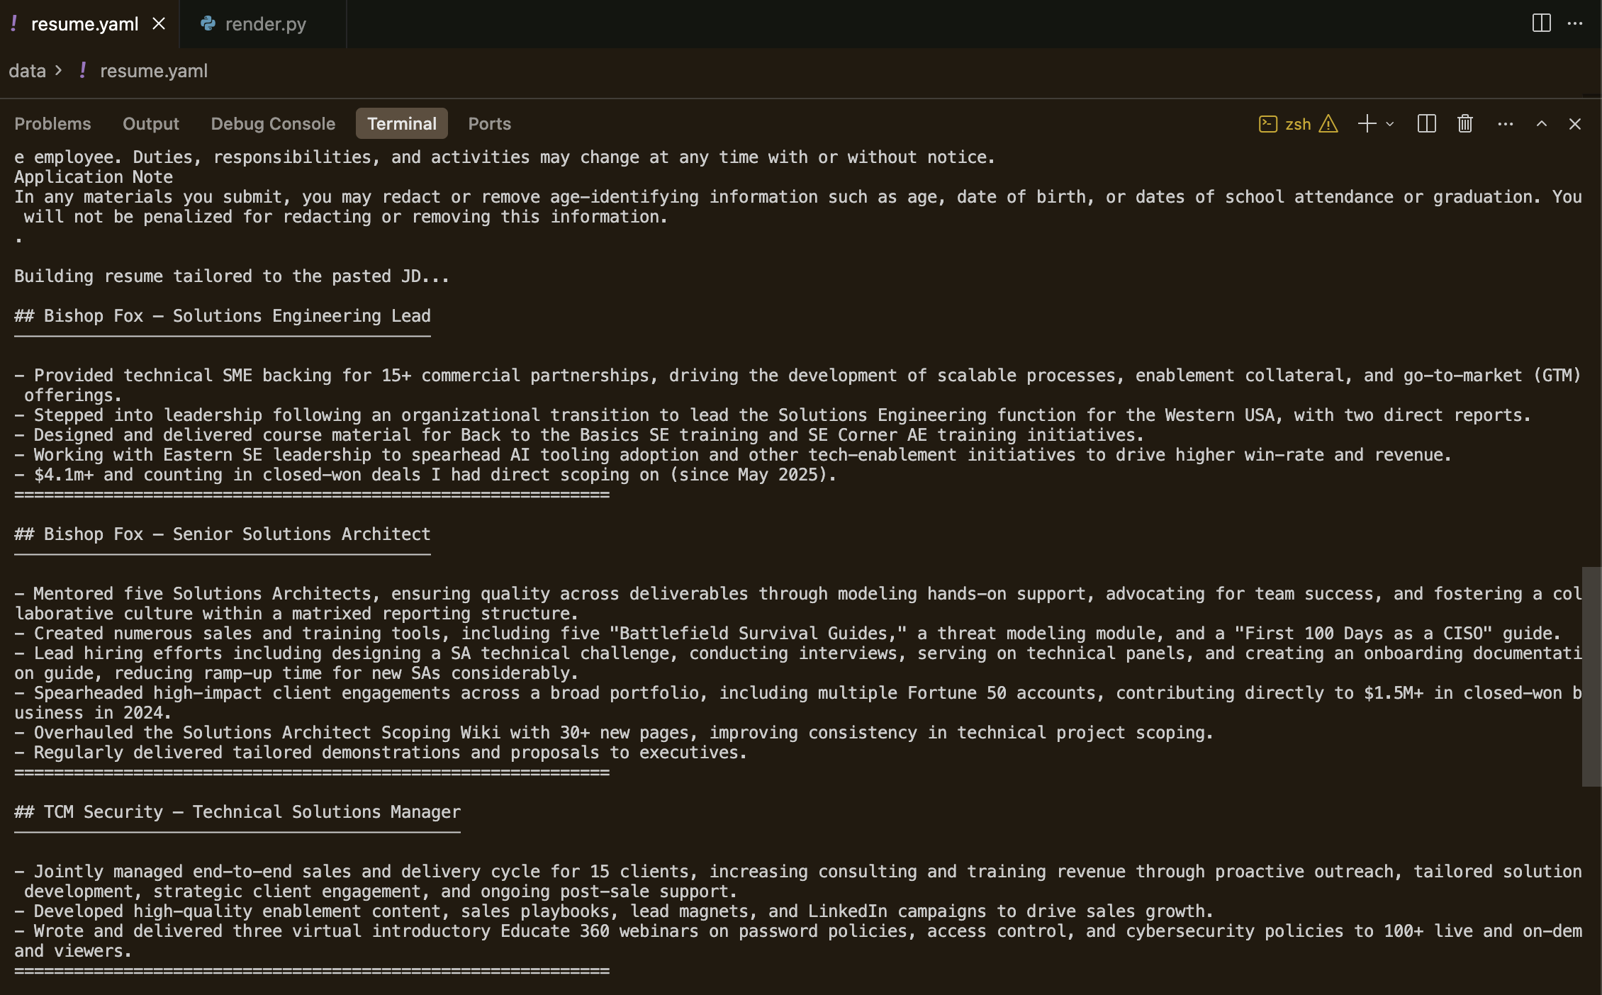
Task: Maximize panel with chevron up icon
Action: point(1541,124)
